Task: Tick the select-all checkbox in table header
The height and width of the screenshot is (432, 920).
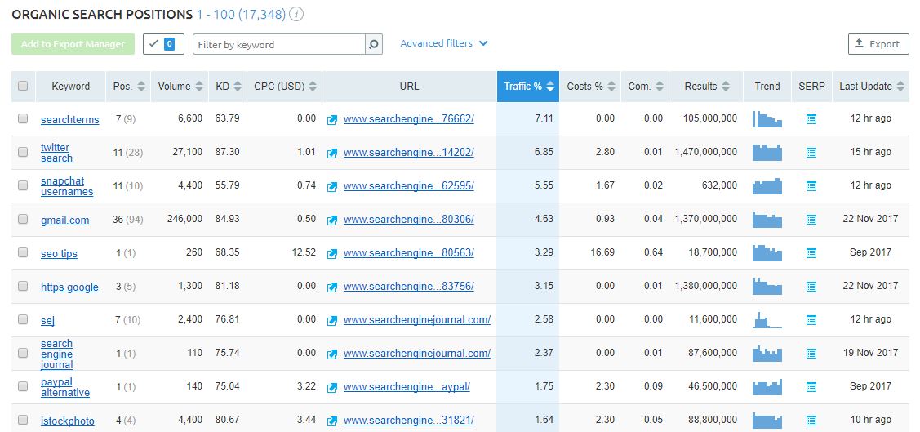Action: pos(23,86)
